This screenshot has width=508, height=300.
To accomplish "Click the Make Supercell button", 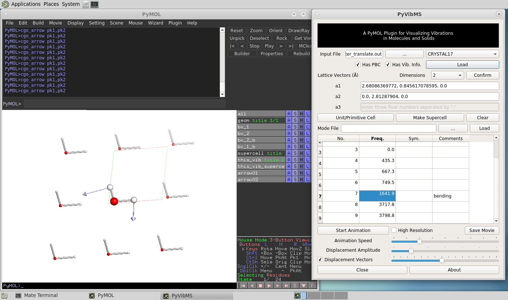I will 430,118.
